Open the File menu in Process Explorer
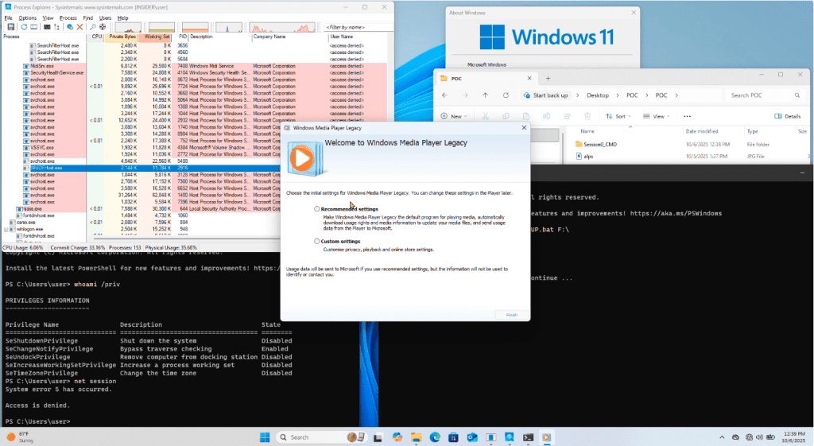The image size is (814, 446). pos(8,17)
